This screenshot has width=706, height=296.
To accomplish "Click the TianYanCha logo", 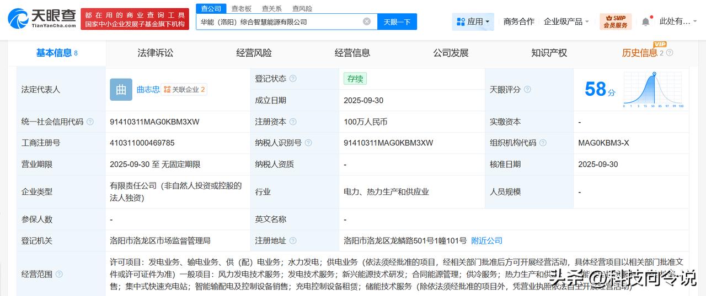I will click(42, 19).
